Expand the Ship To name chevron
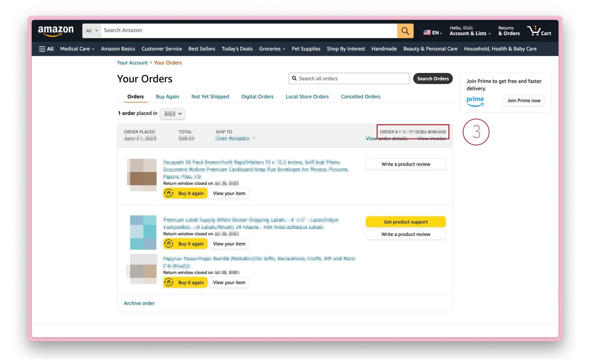 click(254, 138)
